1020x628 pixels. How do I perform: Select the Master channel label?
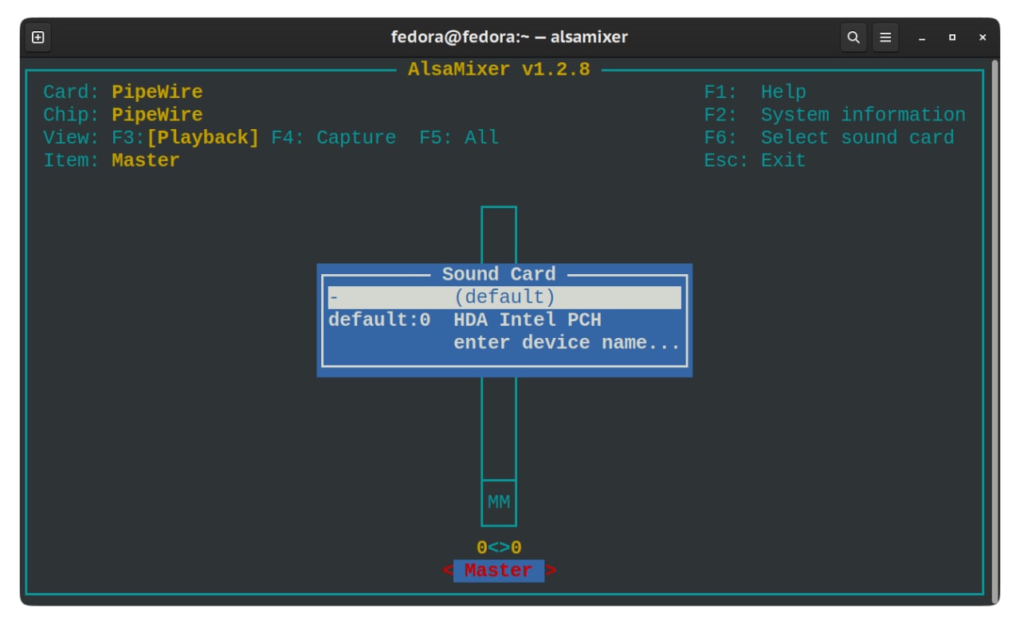pos(499,571)
